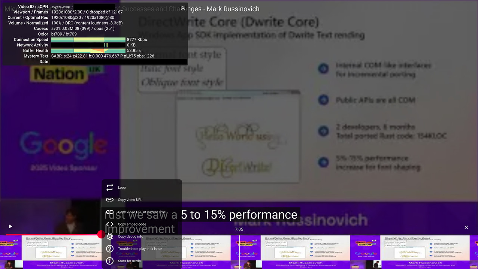The height and width of the screenshot is (269, 478).
Task: Click the Volume / Normalized value line
Action: [x=87, y=23]
